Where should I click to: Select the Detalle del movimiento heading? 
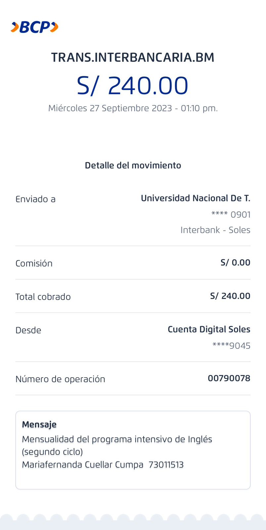tap(133, 165)
